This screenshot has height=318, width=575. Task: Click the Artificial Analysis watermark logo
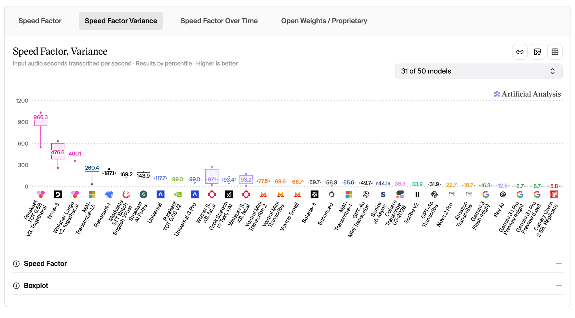click(527, 94)
